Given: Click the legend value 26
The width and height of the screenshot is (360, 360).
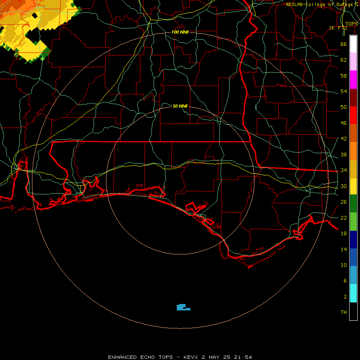Looking at the screenshot, I should click(344, 202).
